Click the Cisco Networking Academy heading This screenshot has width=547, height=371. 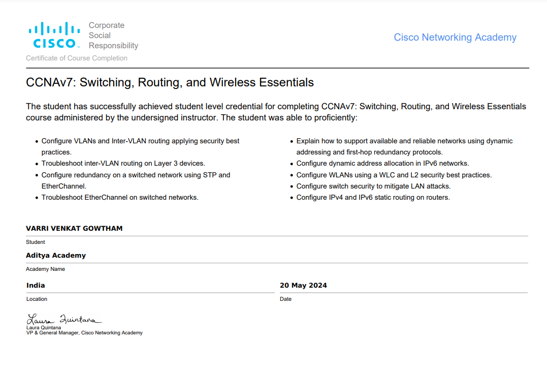455,38
